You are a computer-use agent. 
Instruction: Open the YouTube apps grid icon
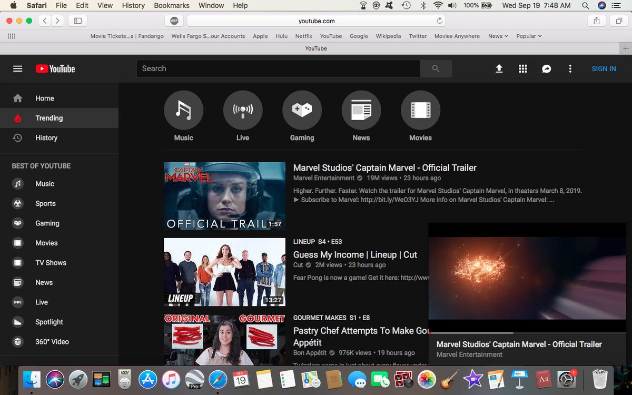(522, 68)
